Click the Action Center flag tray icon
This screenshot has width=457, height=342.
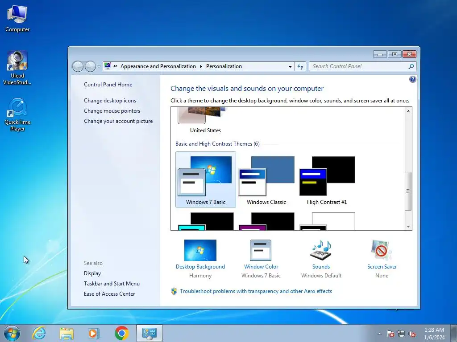pos(390,334)
